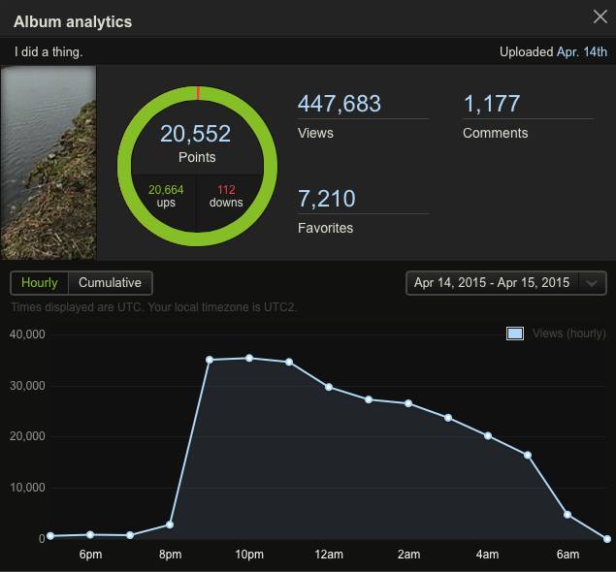The height and width of the screenshot is (572, 616).
Task: Open the album thumbnail image
Action: pos(49,163)
